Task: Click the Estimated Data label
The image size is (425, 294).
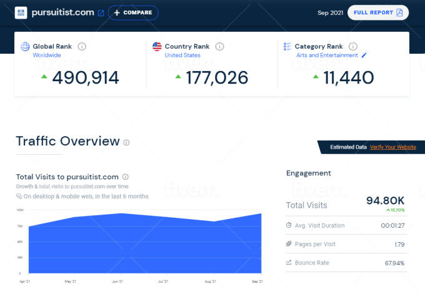Action: [348, 147]
